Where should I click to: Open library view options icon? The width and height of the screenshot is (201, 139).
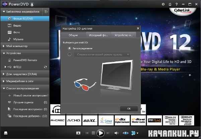[46, 12]
